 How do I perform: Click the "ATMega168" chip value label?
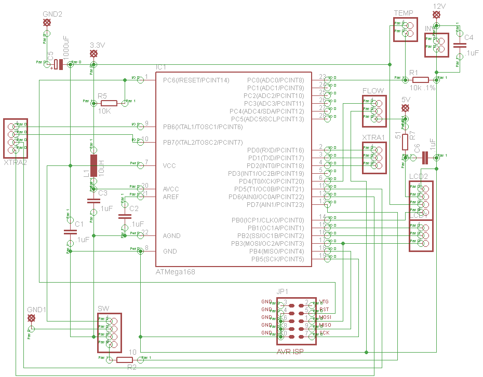175,272
